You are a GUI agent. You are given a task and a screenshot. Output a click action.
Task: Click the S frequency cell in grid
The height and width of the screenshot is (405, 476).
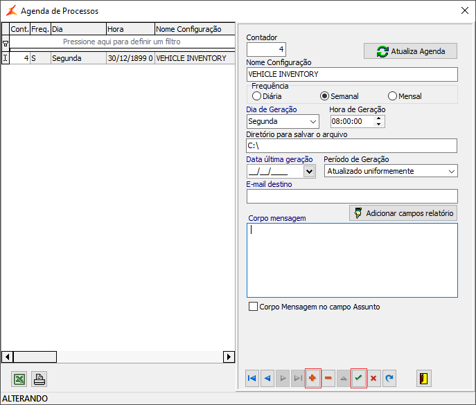pos(40,58)
